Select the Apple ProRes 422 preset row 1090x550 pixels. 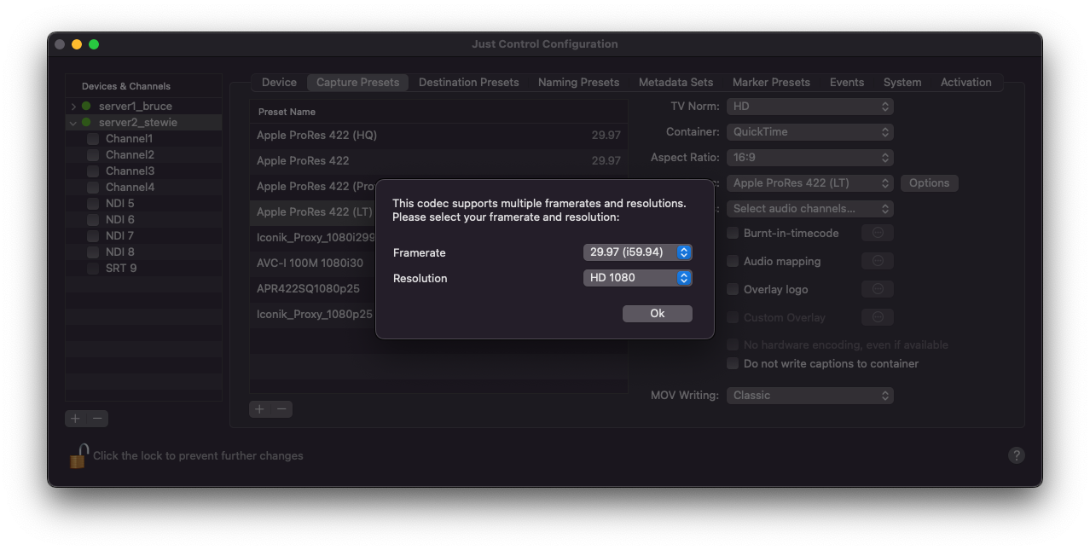tap(438, 161)
